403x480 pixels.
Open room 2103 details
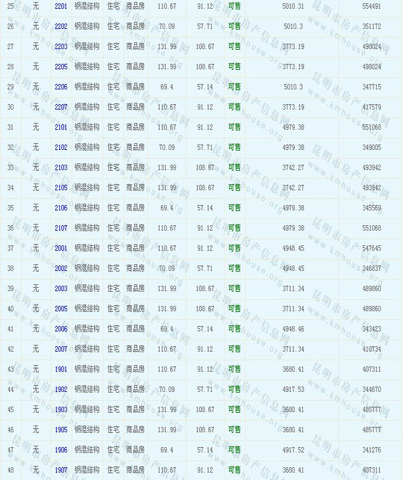[x=61, y=167]
